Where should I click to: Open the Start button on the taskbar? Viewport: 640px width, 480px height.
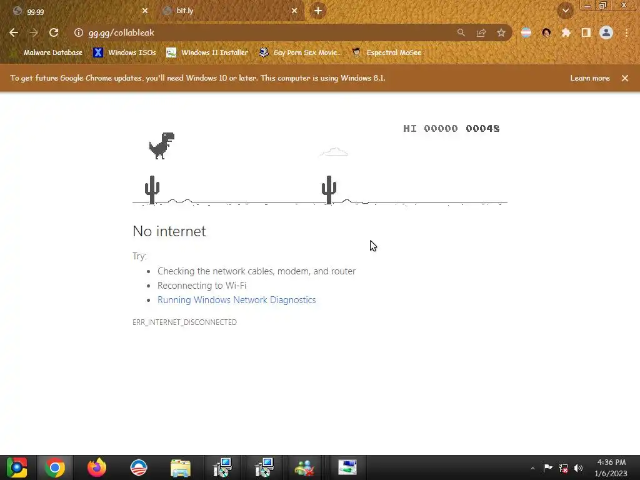pyautogui.click(x=17, y=467)
